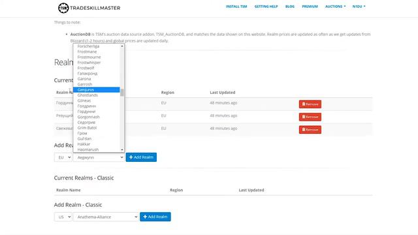Select Frostmourne in the realm list

[96, 57]
